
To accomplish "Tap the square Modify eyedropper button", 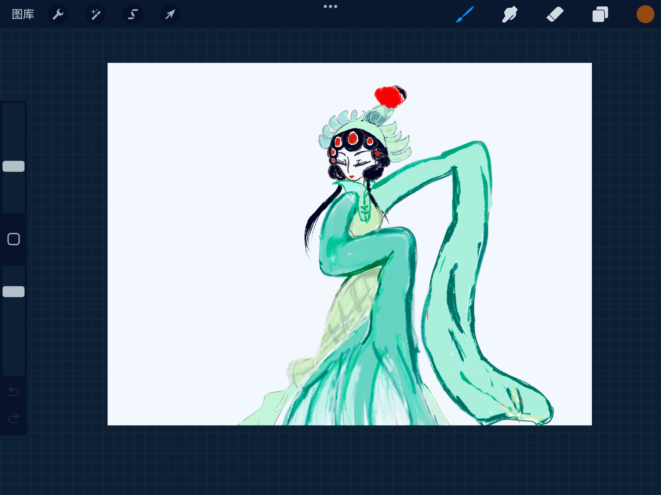I will tap(14, 239).
